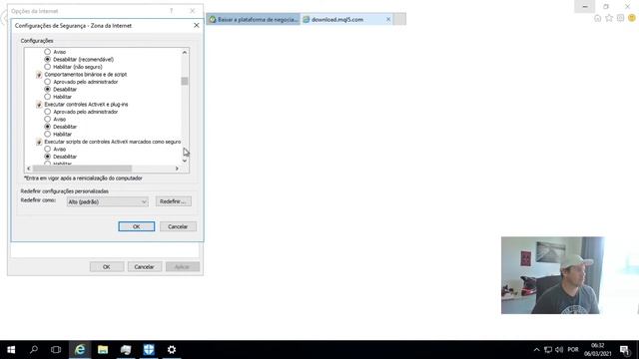Switch to download.mql5.com browser tab
The width and height of the screenshot is (639, 359).
342,20
